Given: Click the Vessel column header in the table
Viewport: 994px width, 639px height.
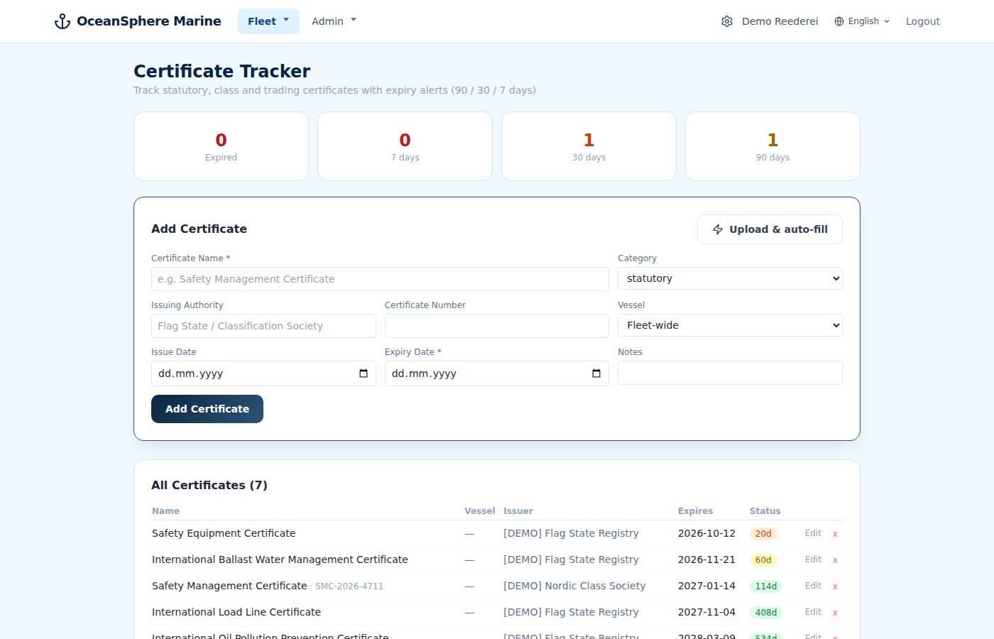Looking at the screenshot, I should click(x=479, y=511).
